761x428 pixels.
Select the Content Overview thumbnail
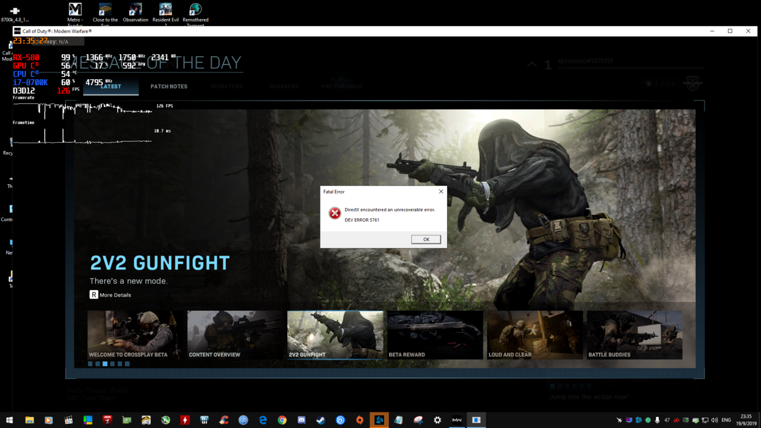(x=235, y=335)
